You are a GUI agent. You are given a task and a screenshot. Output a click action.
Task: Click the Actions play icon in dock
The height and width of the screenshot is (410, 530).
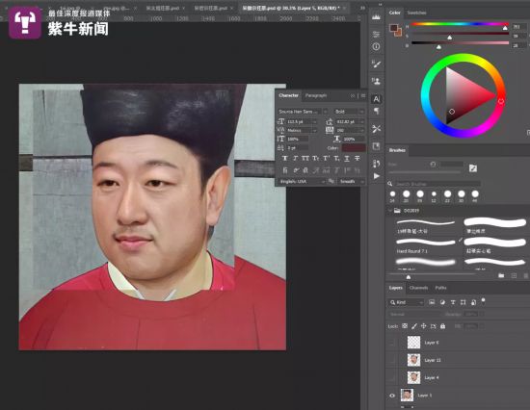(x=376, y=176)
